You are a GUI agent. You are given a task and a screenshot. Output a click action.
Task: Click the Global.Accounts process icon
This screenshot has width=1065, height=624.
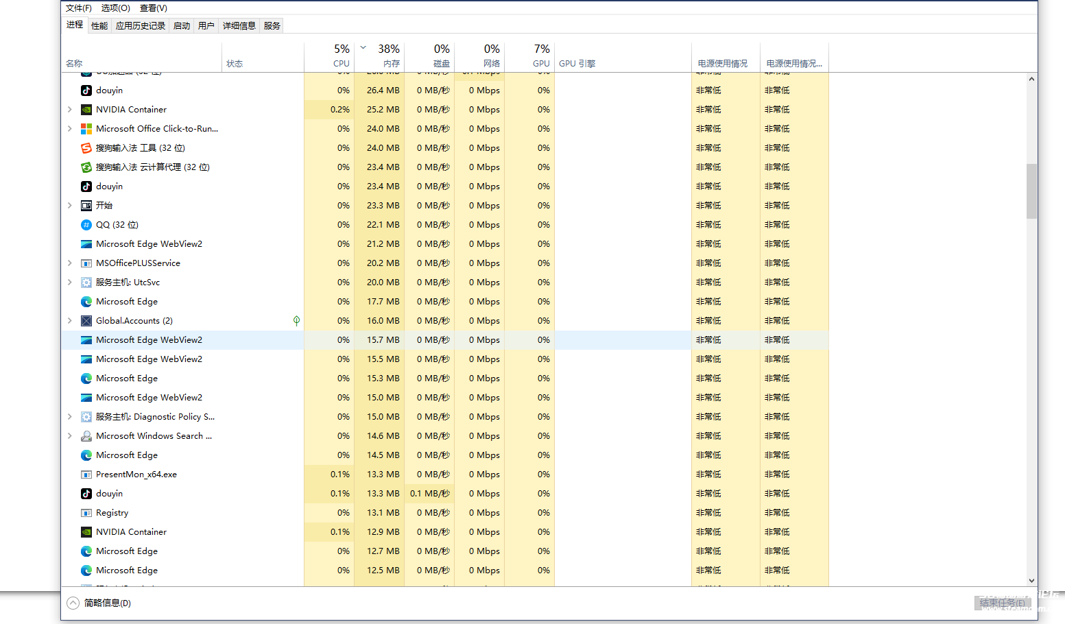pos(86,321)
